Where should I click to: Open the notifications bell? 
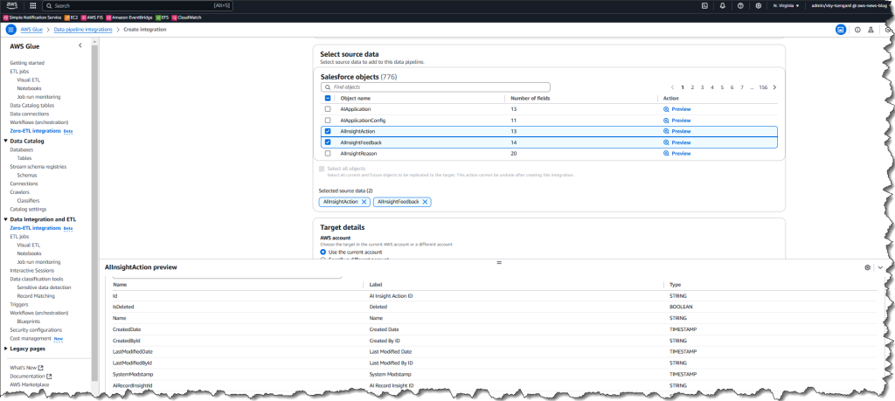(x=723, y=6)
